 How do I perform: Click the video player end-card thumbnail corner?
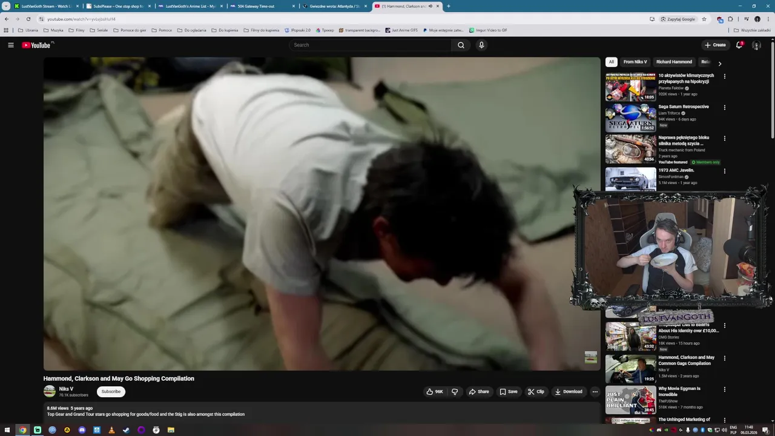pos(590,357)
